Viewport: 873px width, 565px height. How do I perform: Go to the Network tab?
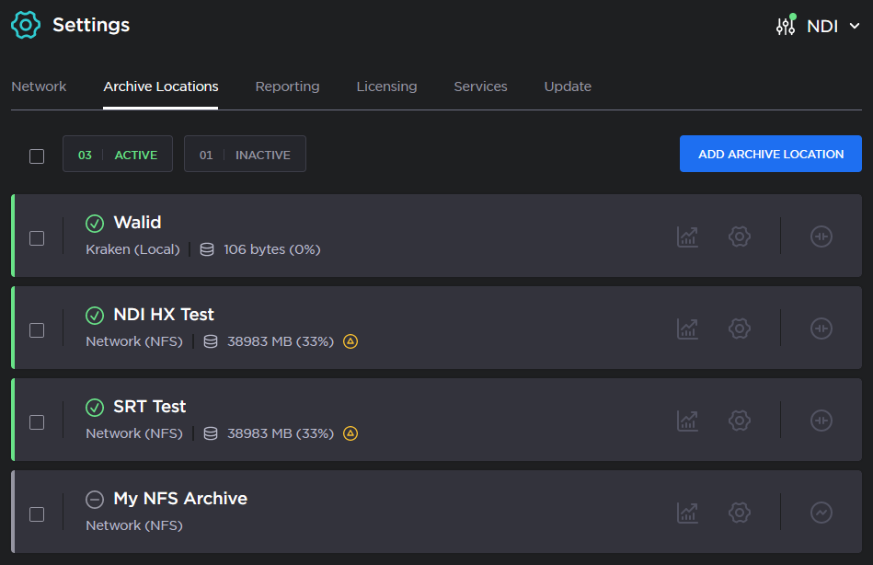[x=39, y=86]
